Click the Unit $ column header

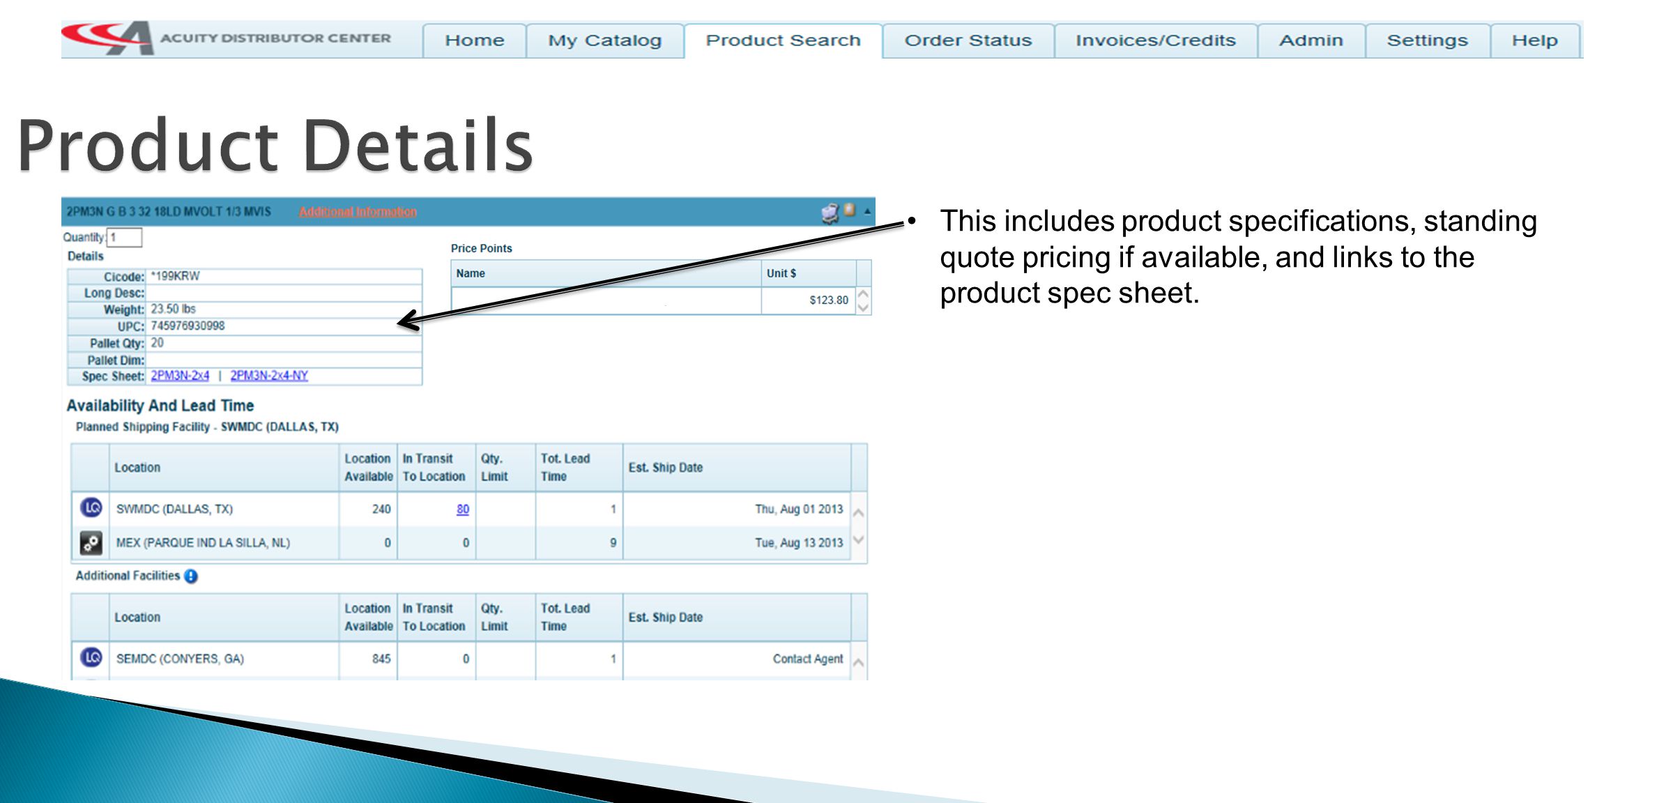click(809, 273)
